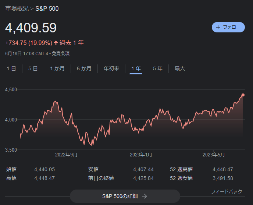Click the current price 4,409.59

31,28
